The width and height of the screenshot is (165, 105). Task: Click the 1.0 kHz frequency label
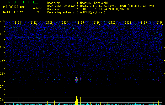[2, 47]
